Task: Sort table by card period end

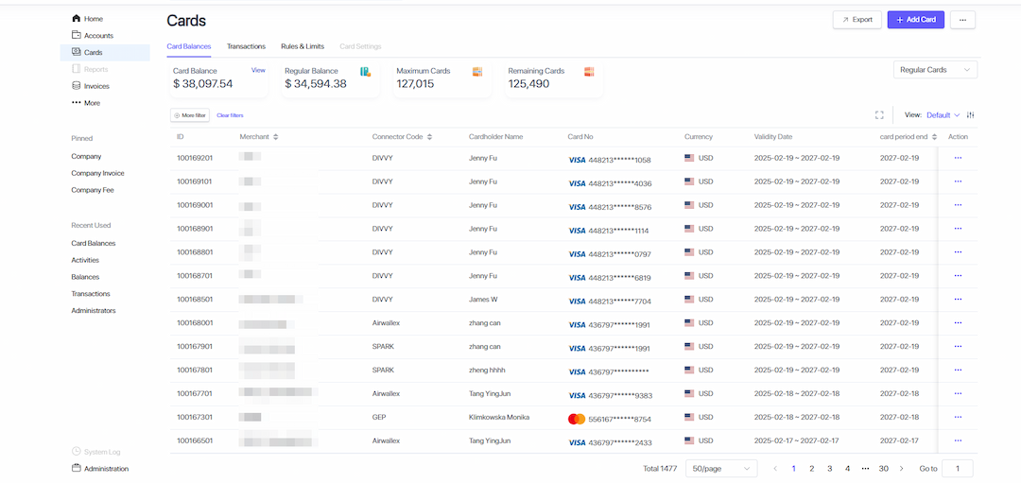Action: click(934, 137)
